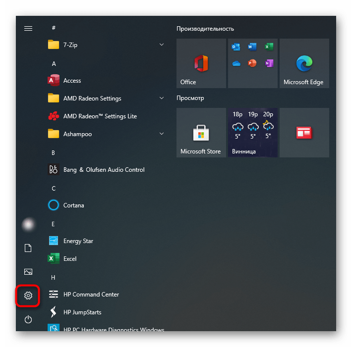Click the AMD Radeon Settings folder
The height and width of the screenshot is (347, 352).
tap(106, 98)
